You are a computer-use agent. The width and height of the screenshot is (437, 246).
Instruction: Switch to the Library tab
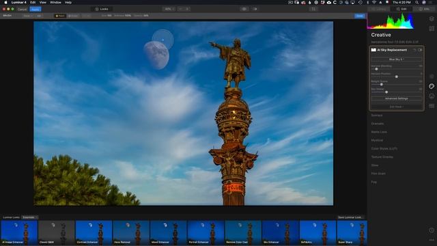coord(378,9)
